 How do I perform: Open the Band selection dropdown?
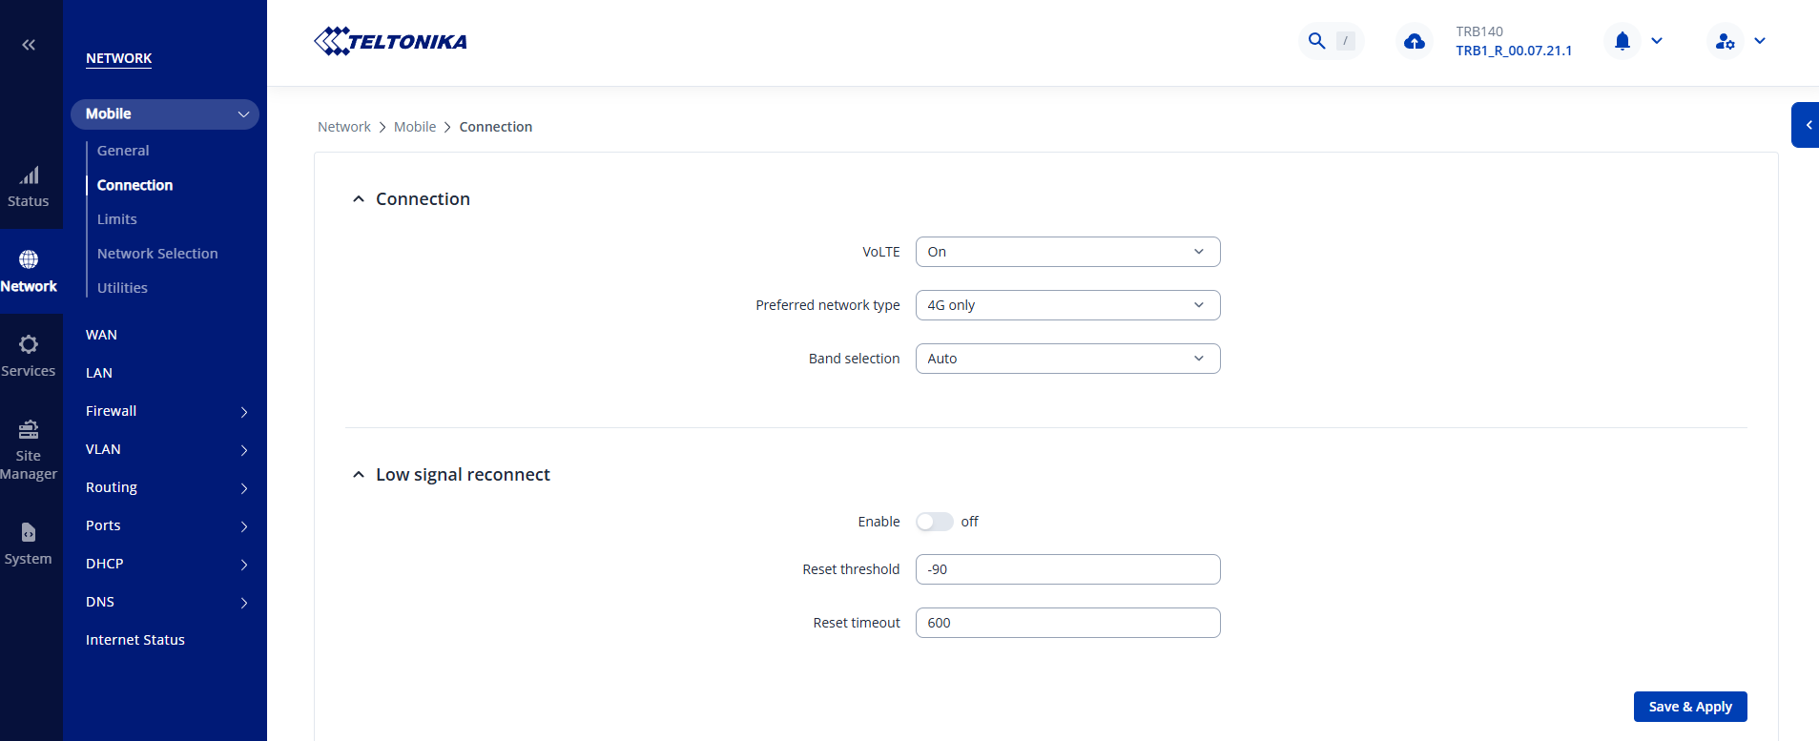(x=1066, y=359)
